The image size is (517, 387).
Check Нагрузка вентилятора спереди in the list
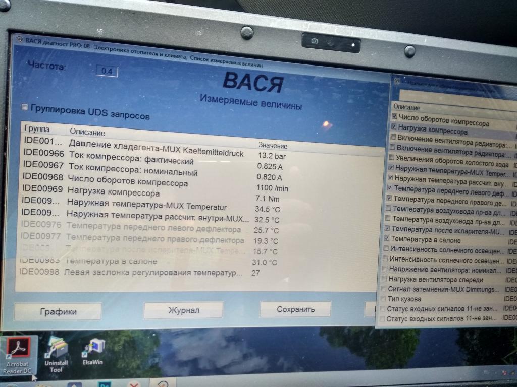pyautogui.click(x=384, y=279)
